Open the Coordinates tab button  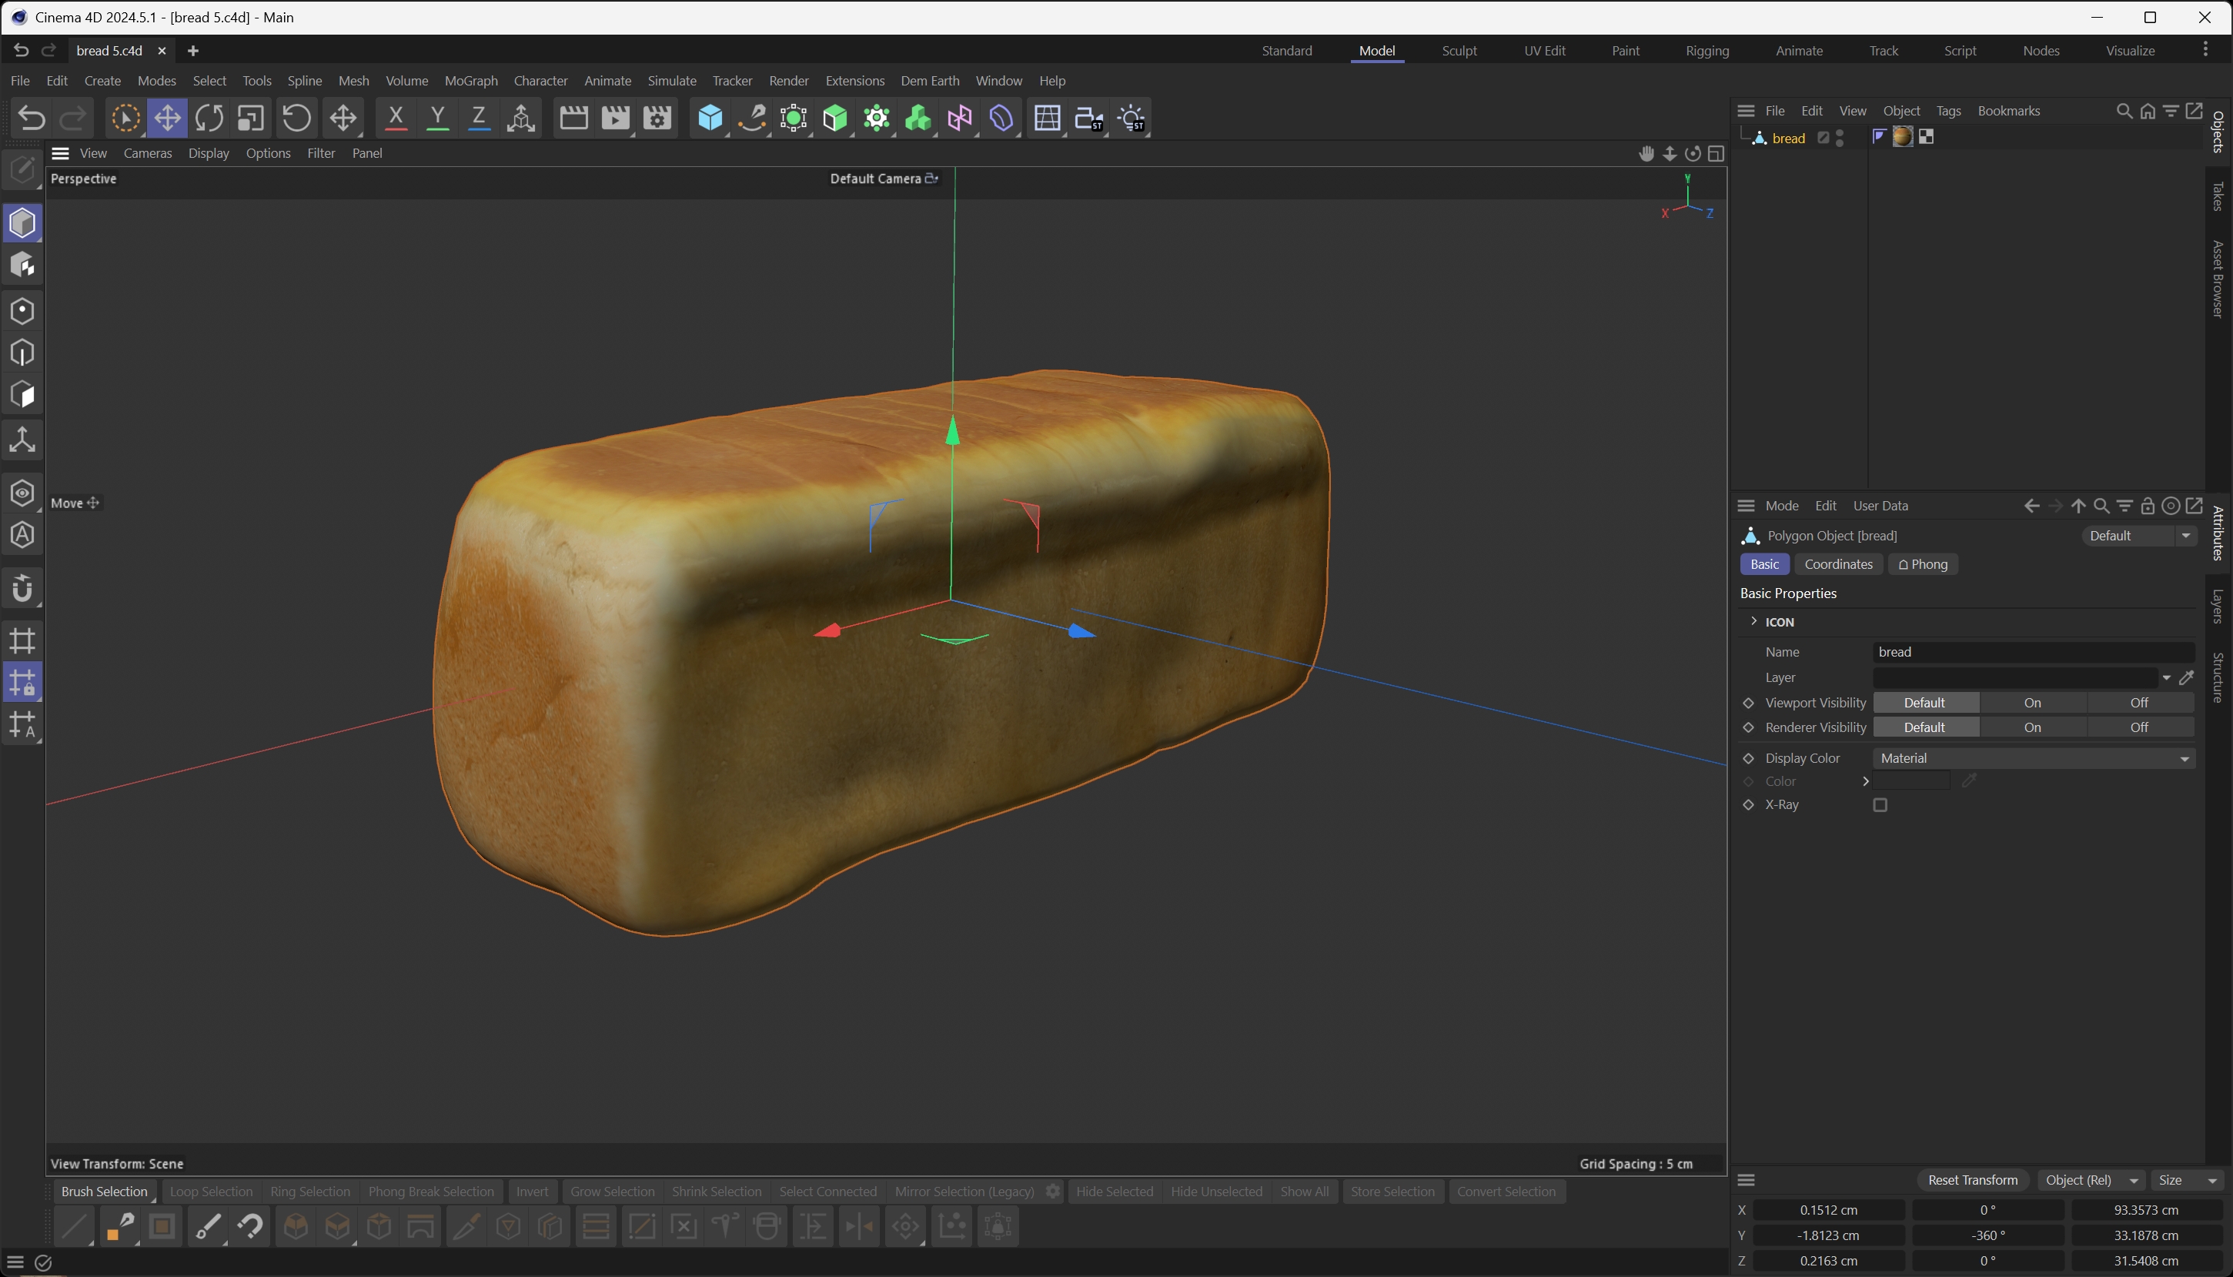point(1837,564)
